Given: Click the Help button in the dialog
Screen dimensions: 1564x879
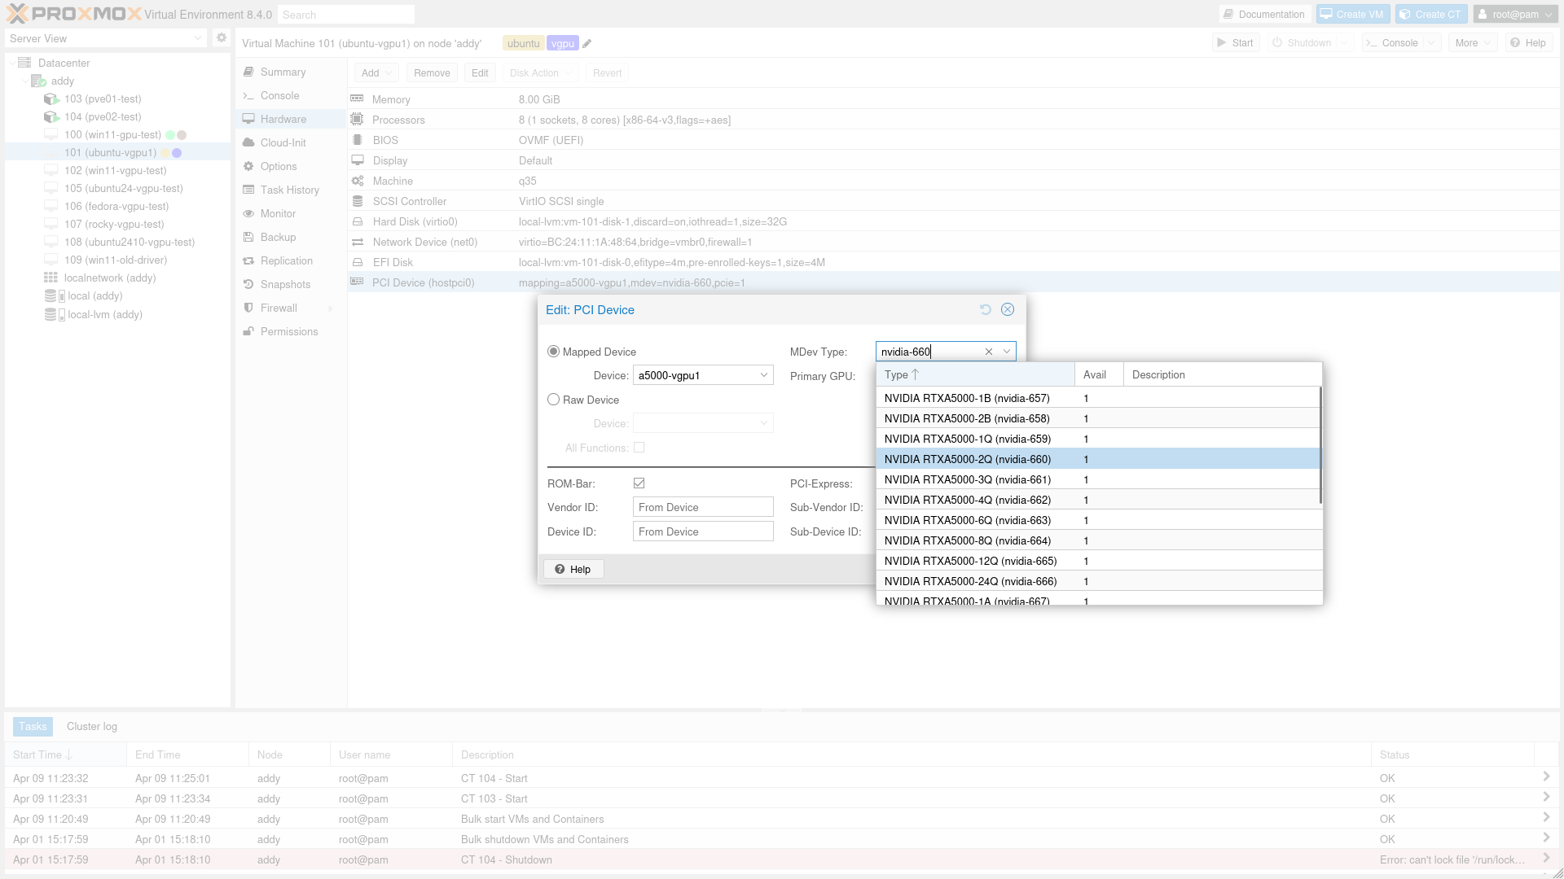Looking at the screenshot, I should [x=573, y=569].
